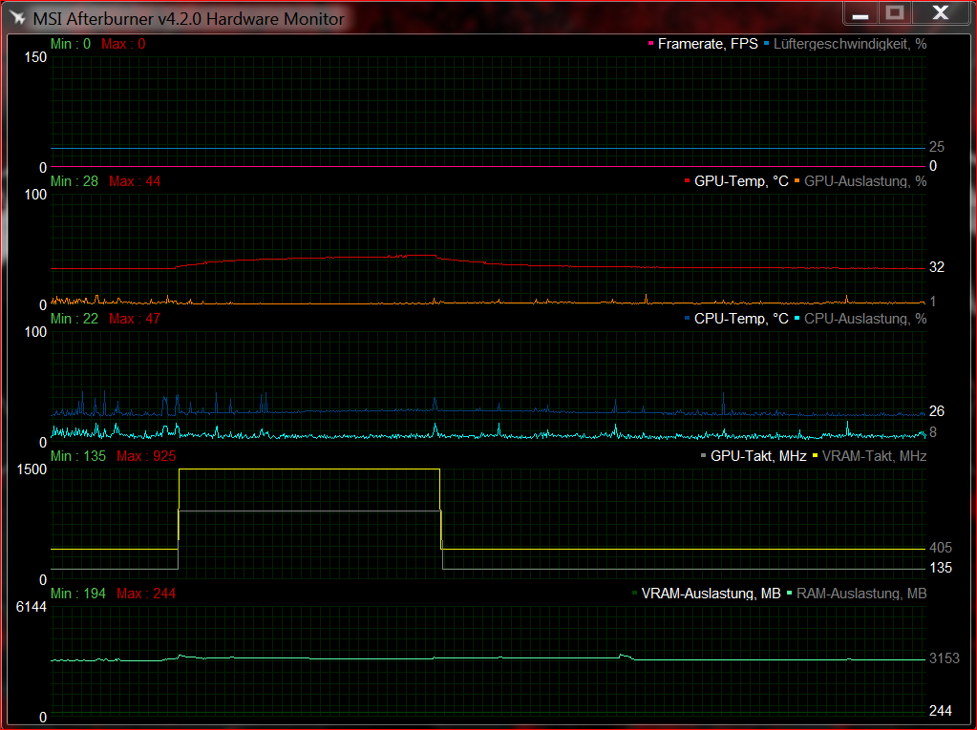This screenshot has width=977, height=730.
Task: Click the current fan speed reading 25
Action: [937, 147]
